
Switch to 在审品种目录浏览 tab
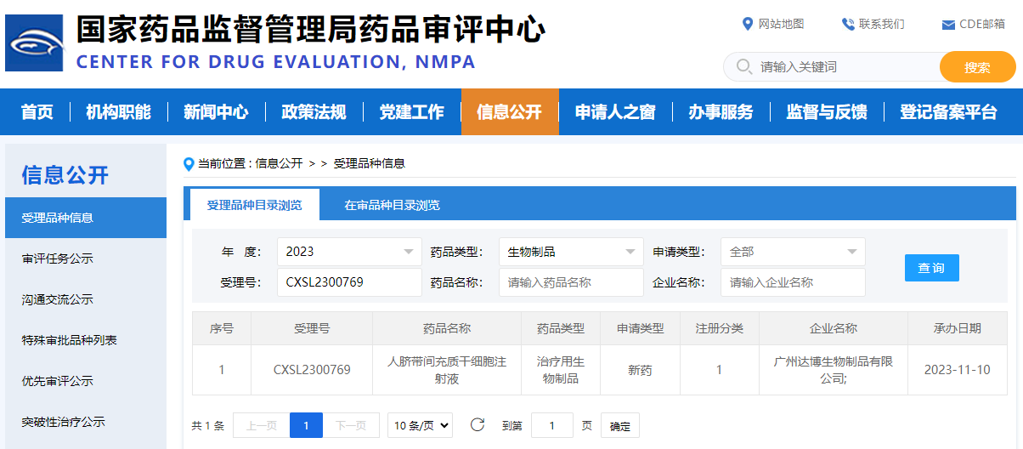coord(392,205)
